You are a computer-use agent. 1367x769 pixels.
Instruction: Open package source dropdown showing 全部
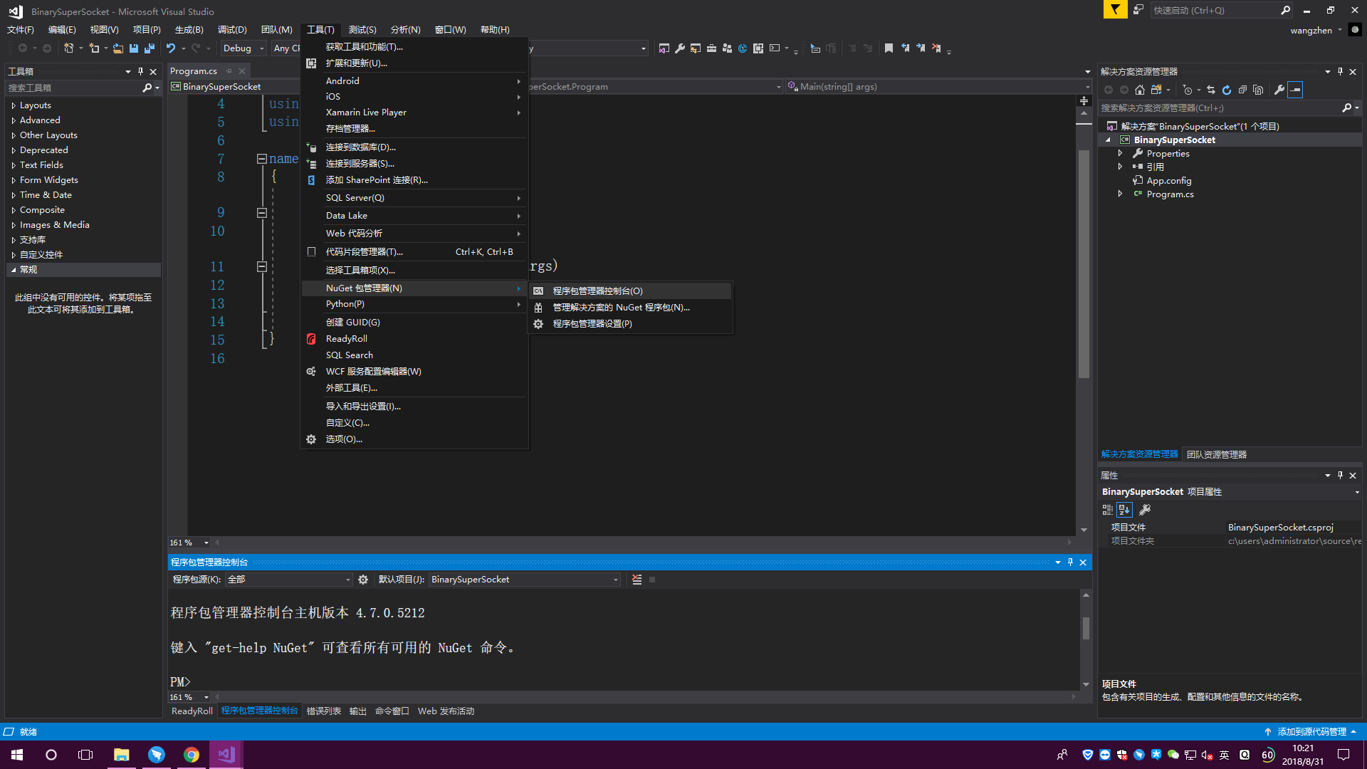[288, 580]
